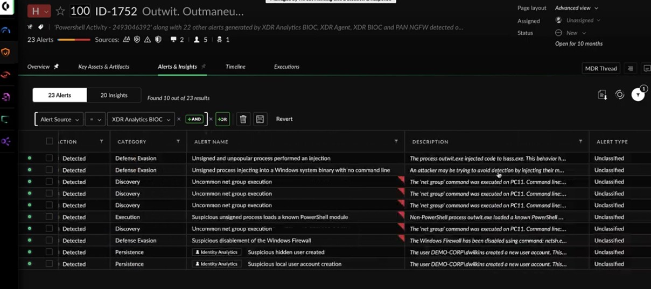The image size is (651, 289).
Task: Open the equals operator dropdown
Action: pos(94,119)
